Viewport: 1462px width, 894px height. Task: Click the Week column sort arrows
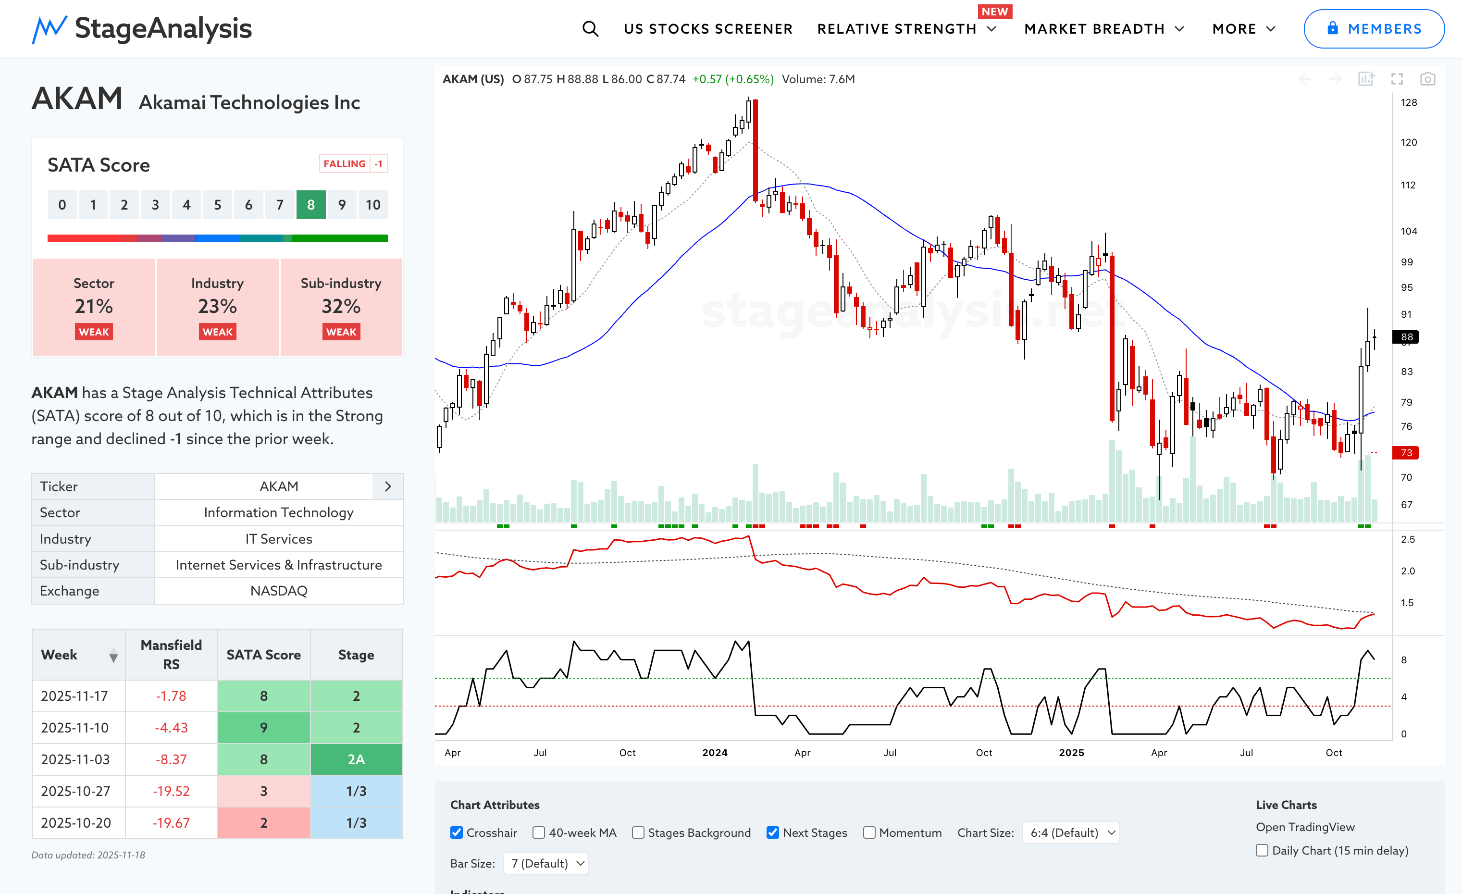pos(113,655)
